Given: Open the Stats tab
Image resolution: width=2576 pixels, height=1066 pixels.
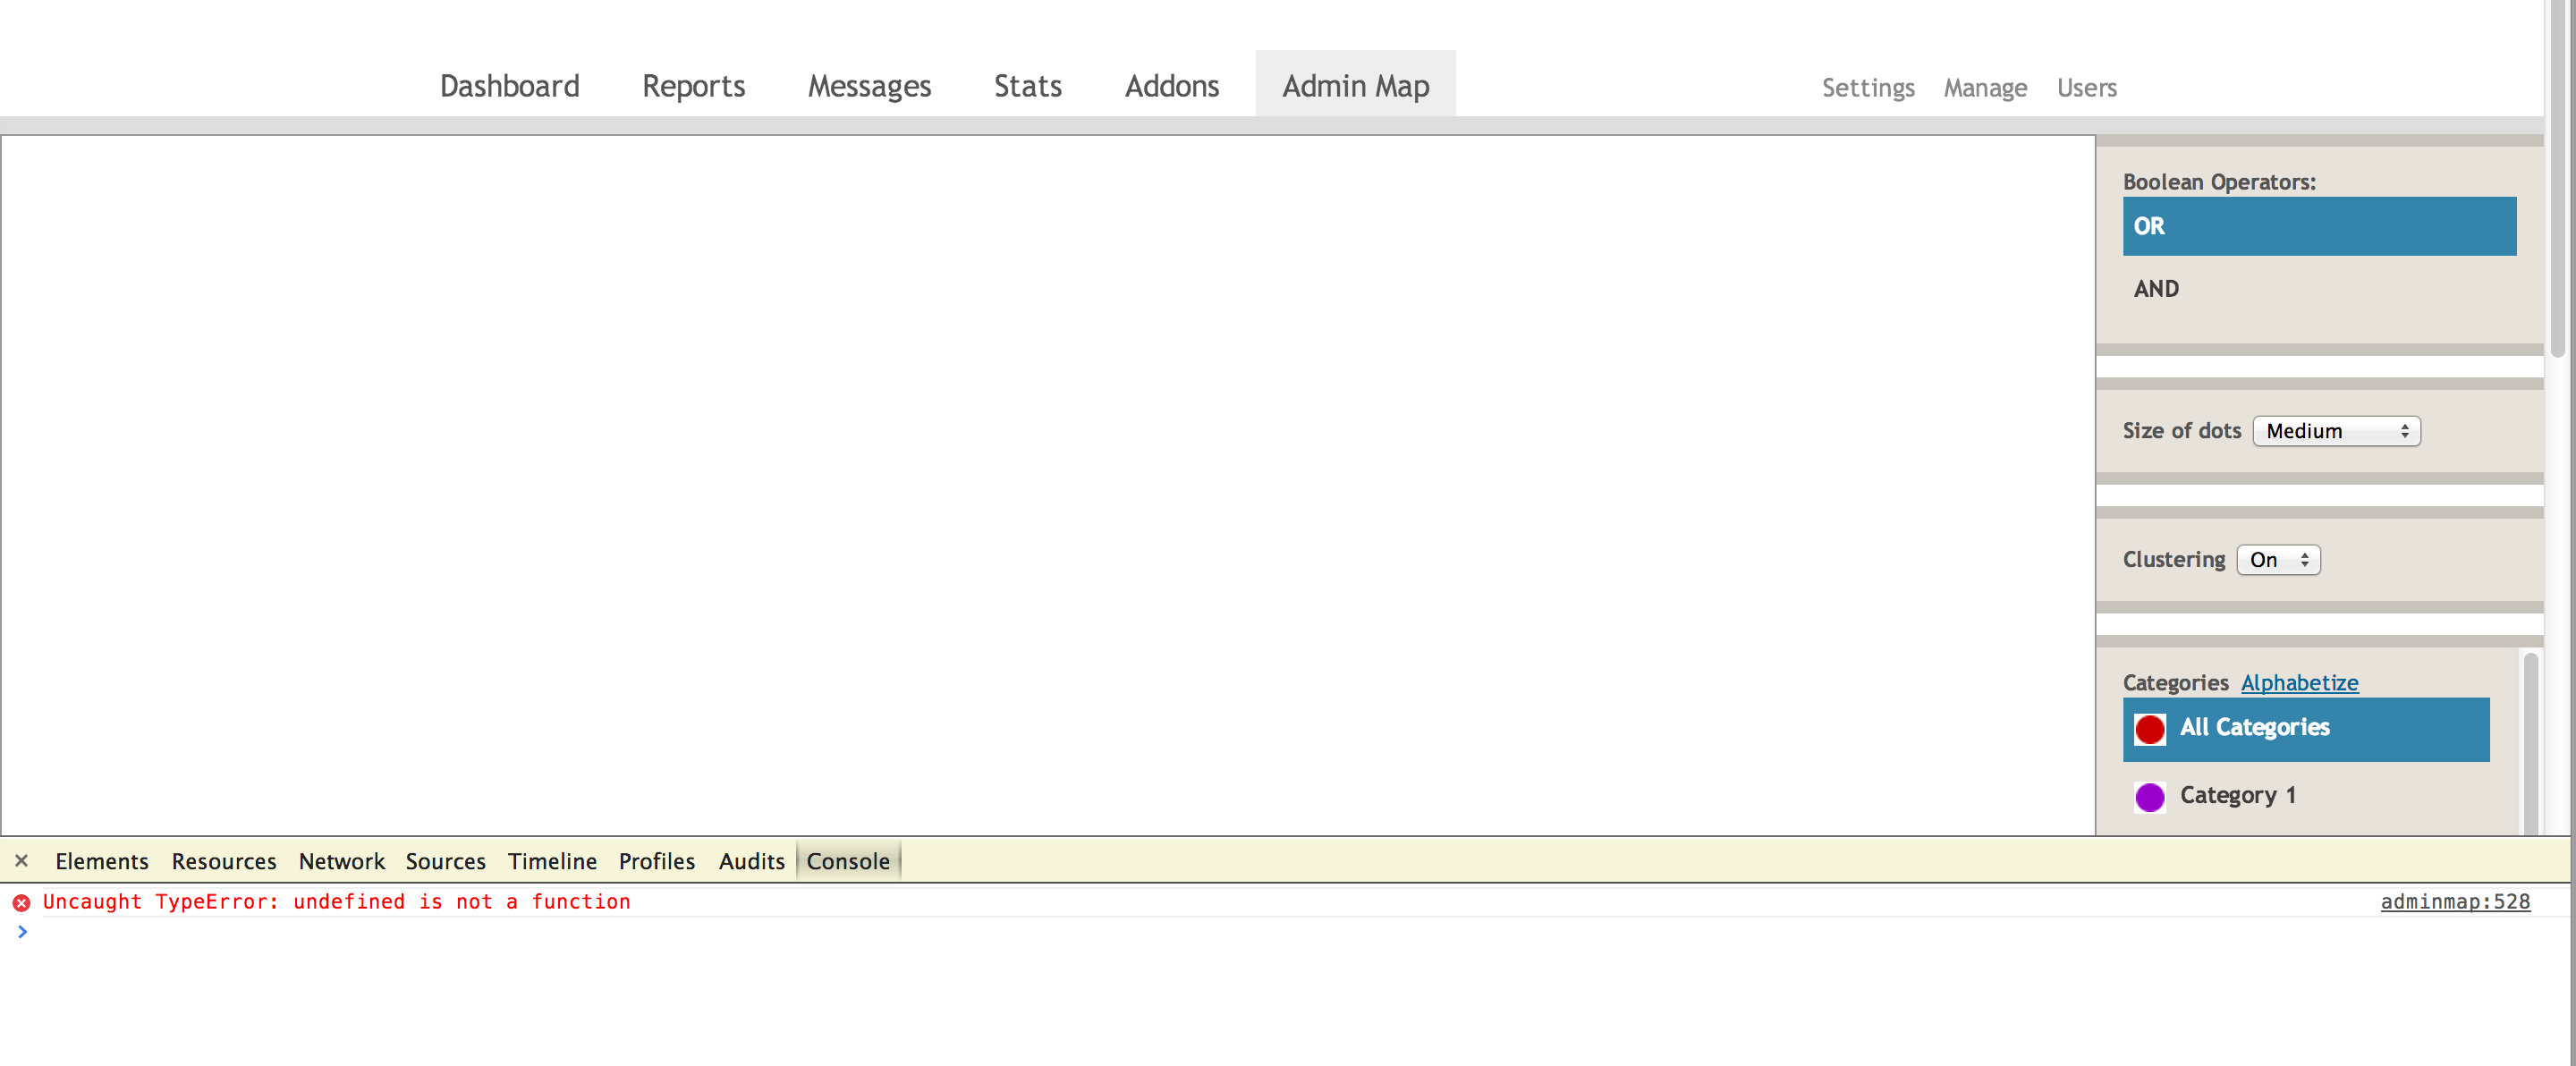Looking at the screenshot, I should tap(1027, 86).
